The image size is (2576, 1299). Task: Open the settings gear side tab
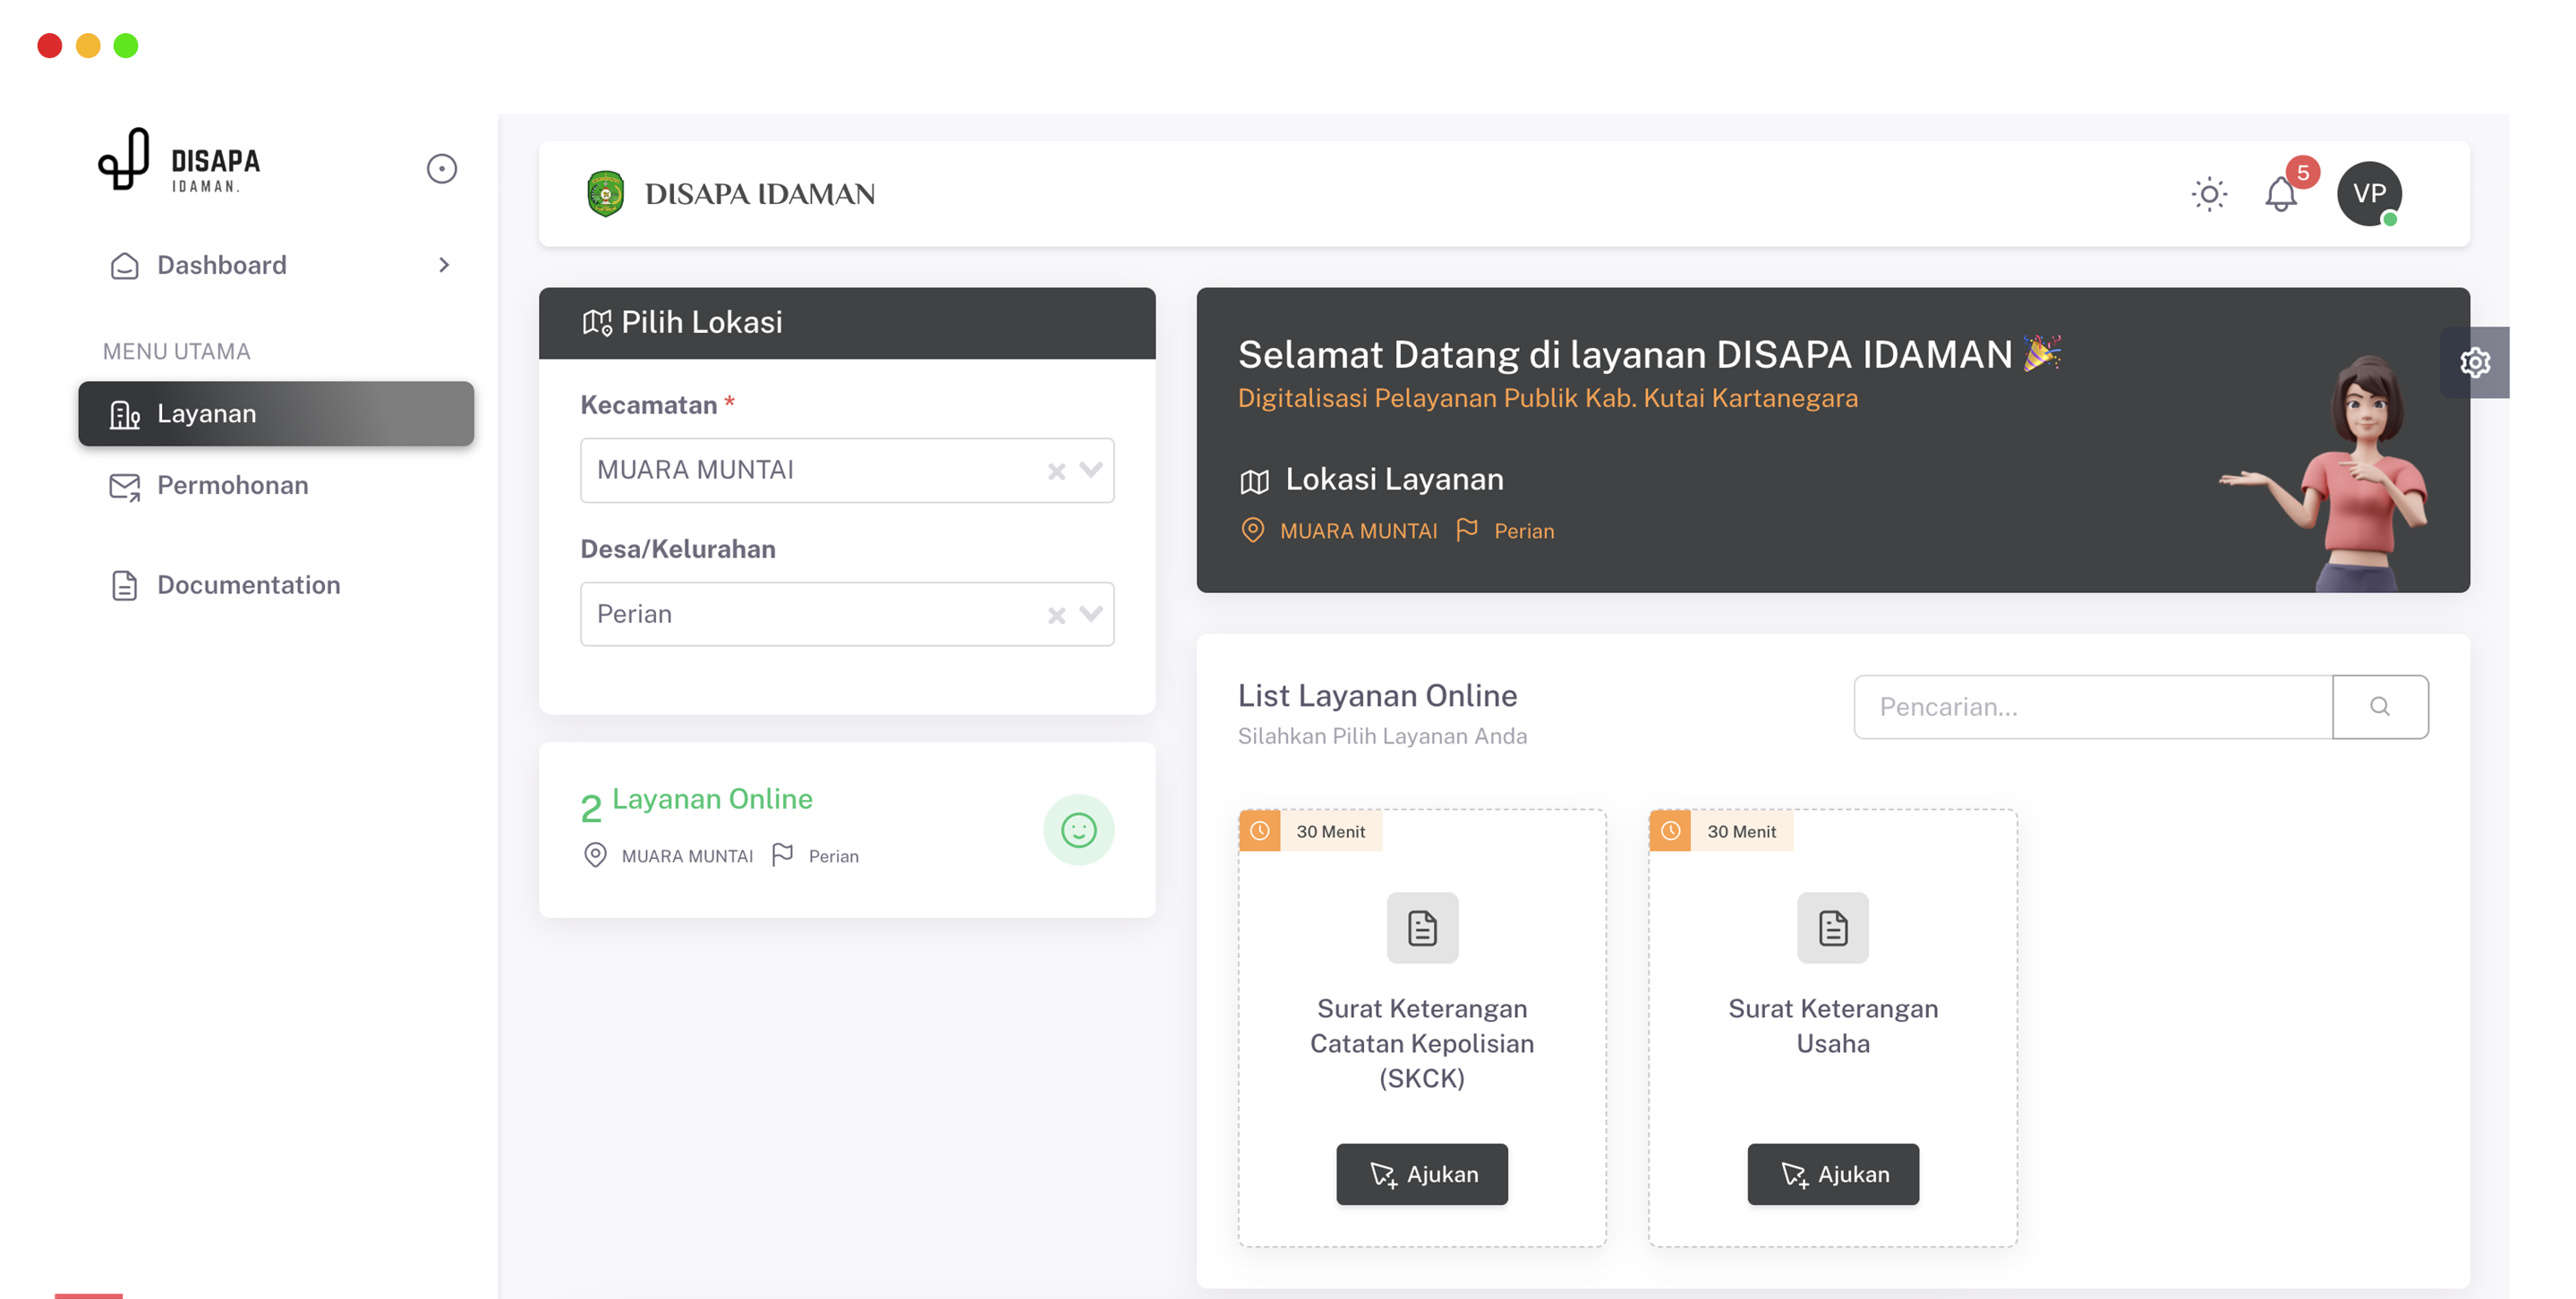point(2474,362)
